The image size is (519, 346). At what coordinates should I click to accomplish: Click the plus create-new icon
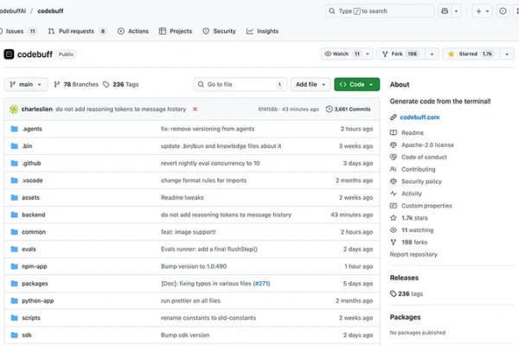point(478,11)
